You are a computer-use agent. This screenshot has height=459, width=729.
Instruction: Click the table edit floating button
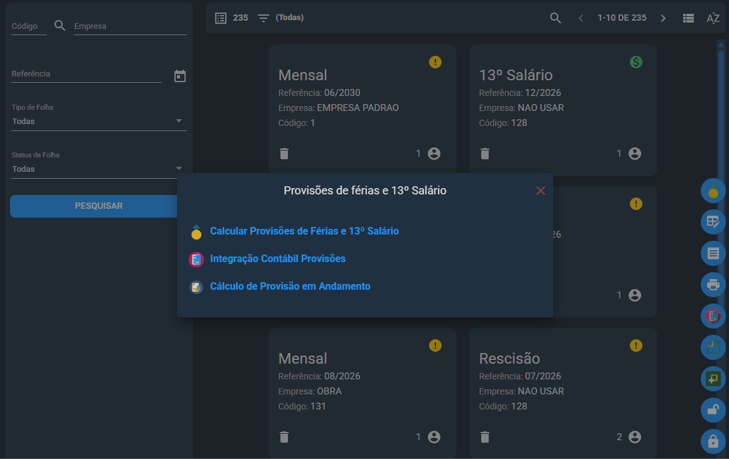713,221
